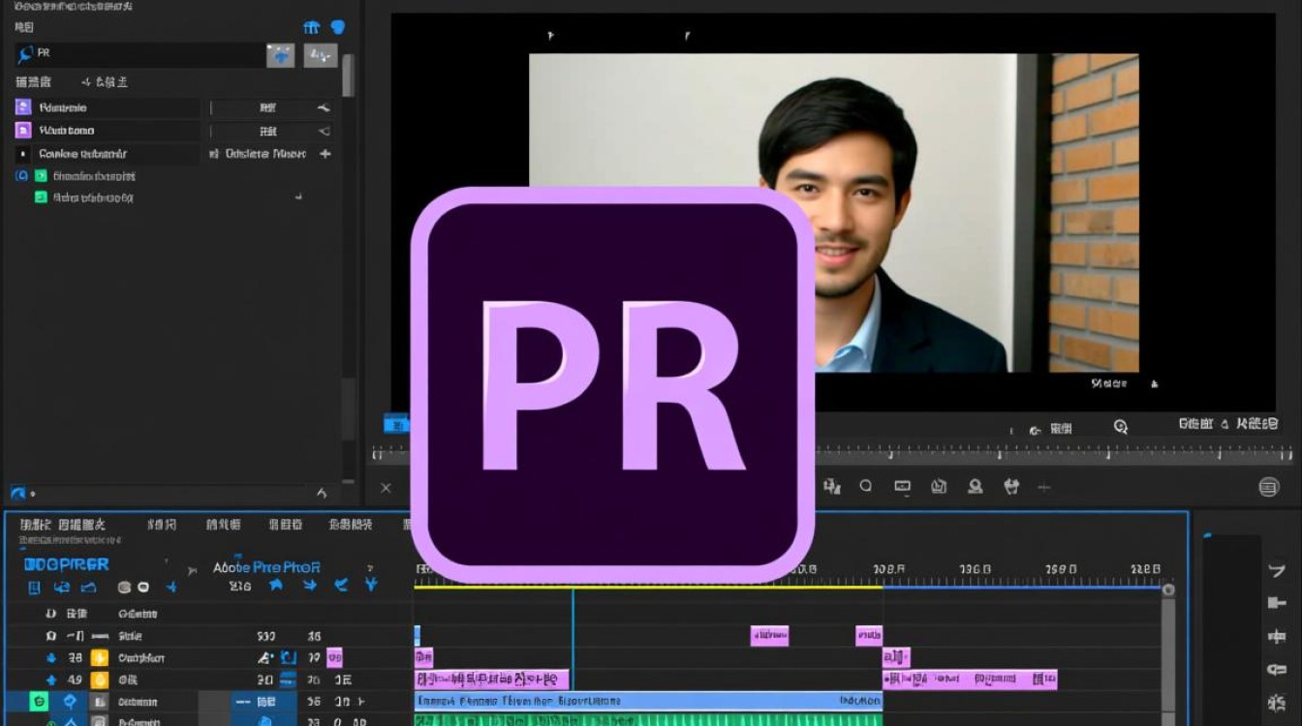Screen dimensions: 1302x726
Task: Open the third tab in the timeline panel header
Action: pyautogui.click(x=223, y=525)
